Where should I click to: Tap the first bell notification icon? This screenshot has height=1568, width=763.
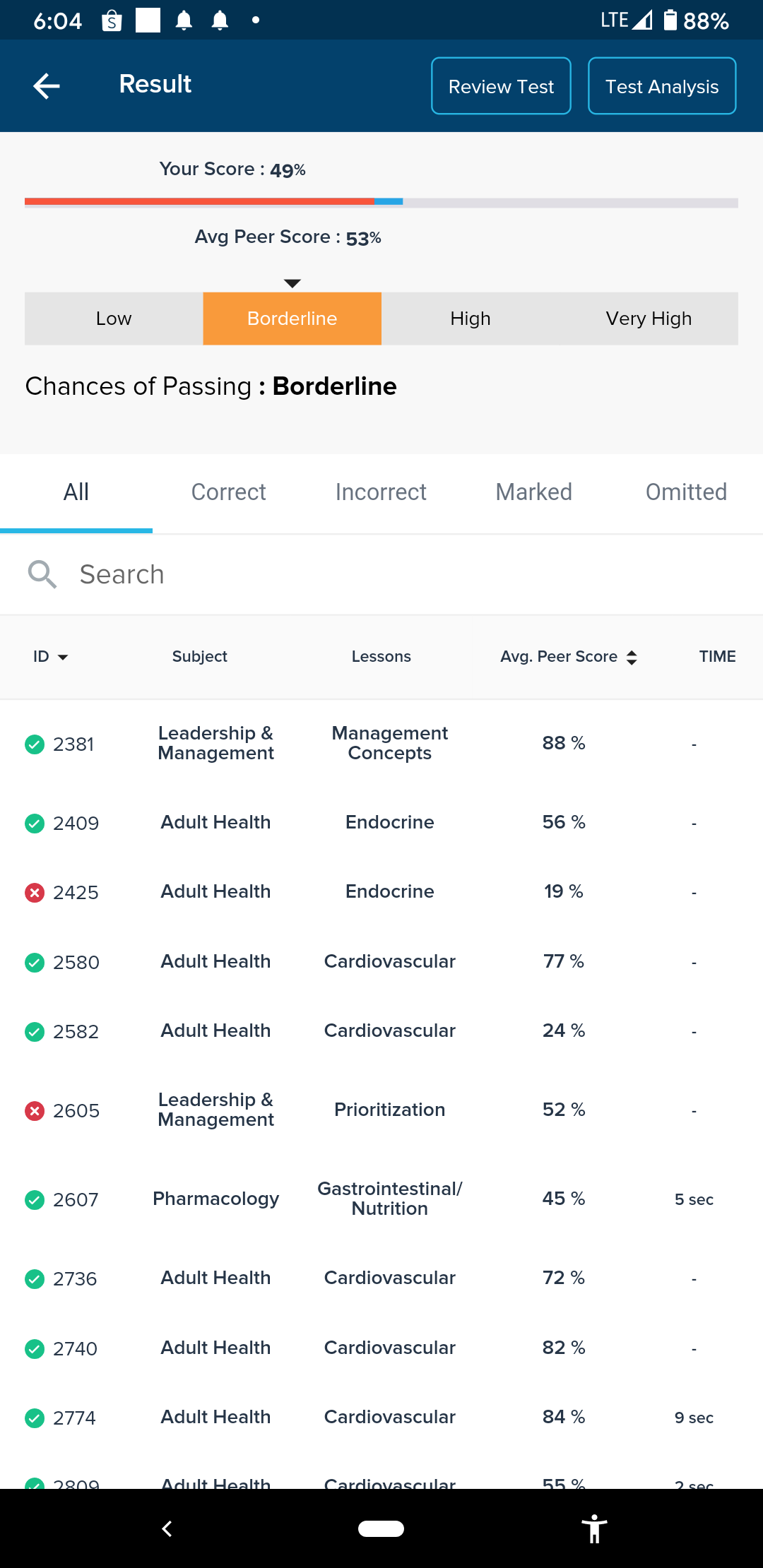click(x=184, y=21)
